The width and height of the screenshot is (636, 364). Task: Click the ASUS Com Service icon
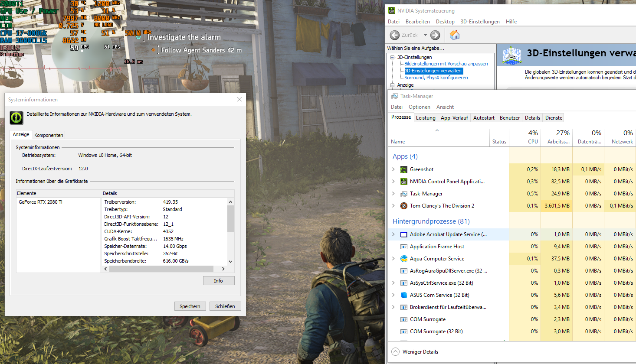coord(403,295)
